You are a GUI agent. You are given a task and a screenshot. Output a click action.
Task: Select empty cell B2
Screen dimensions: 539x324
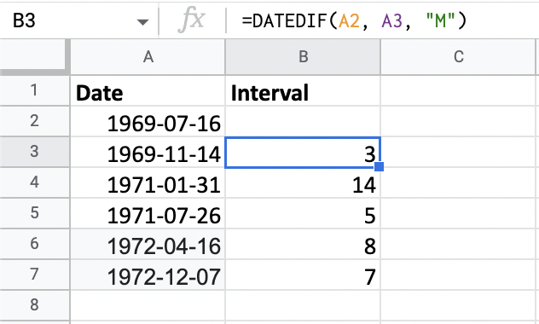tap(303, 121)
